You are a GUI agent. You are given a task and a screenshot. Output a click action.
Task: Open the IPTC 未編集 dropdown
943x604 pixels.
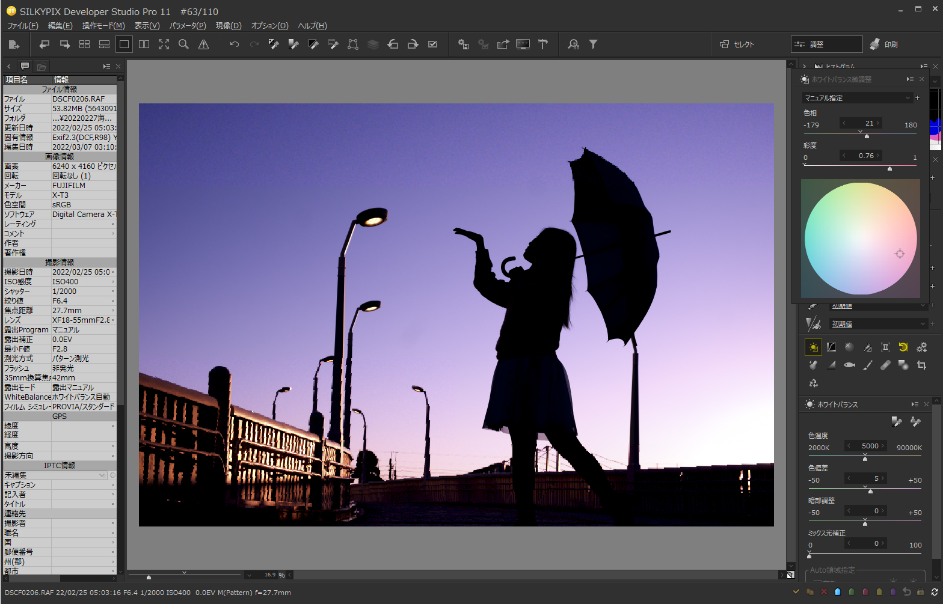pyautogui.click(x=55, y=475)
